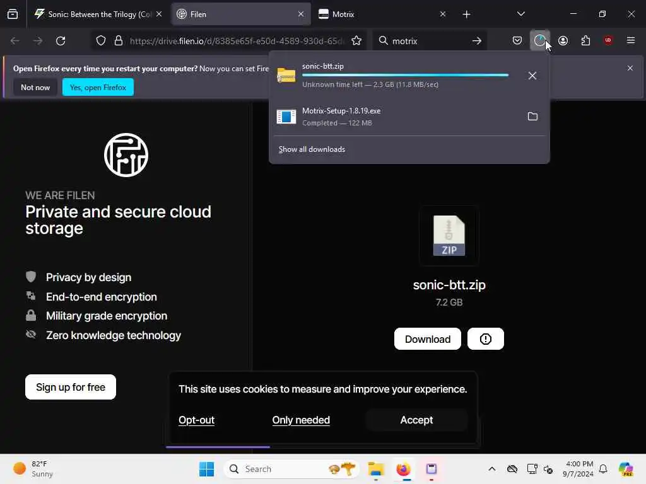Image resolution: width=646 pixels, height=484 pixels.
Task: Open the Save to Pocket icon
Action: click(517, 40)
